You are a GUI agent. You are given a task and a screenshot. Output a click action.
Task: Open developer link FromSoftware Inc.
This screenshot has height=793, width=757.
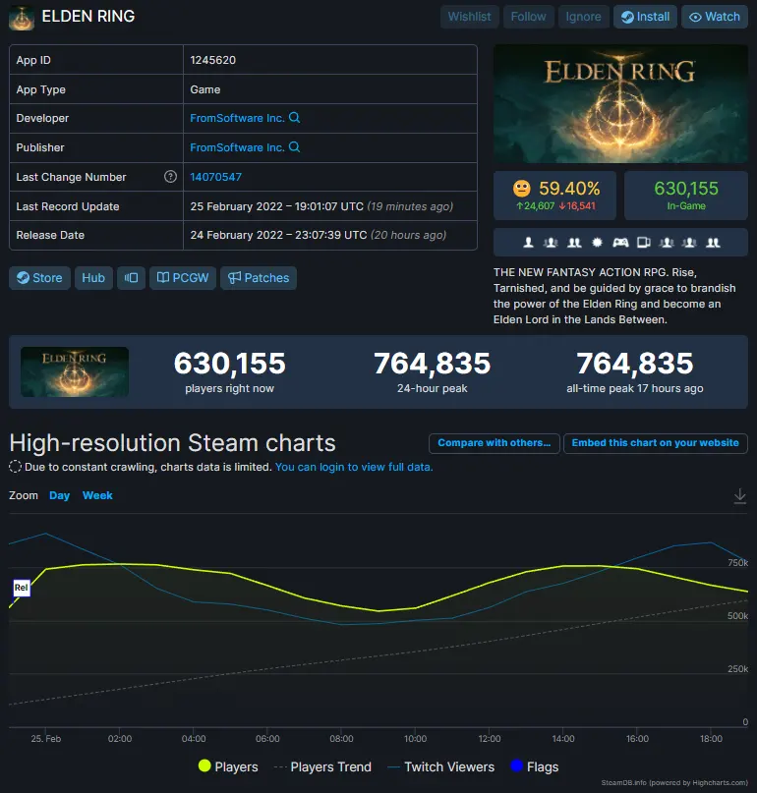click(x=237, y=118)
